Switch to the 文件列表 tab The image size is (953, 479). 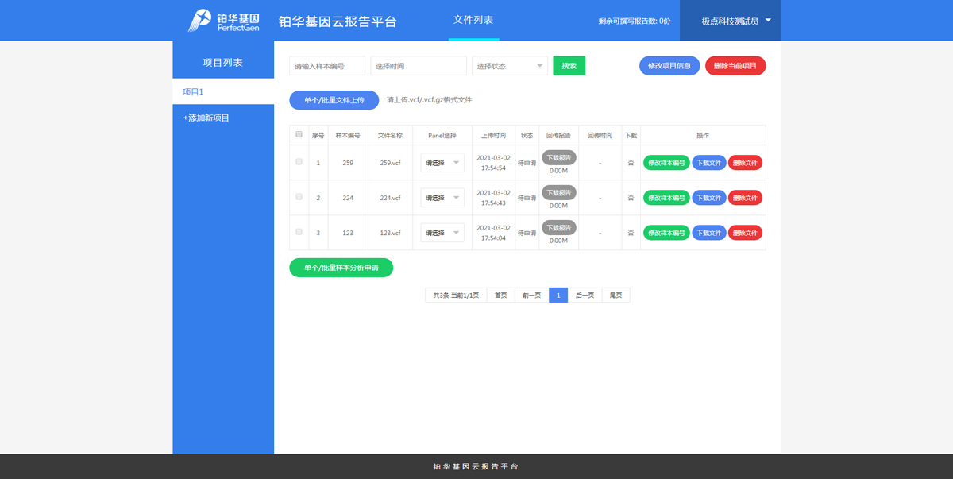pyautogui.click(x=473, y=20)
